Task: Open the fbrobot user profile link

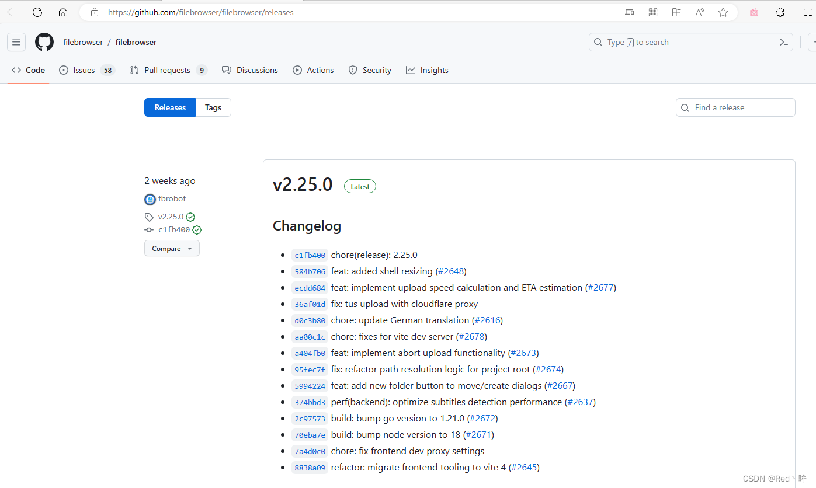Action: click(x=172, y=199)
